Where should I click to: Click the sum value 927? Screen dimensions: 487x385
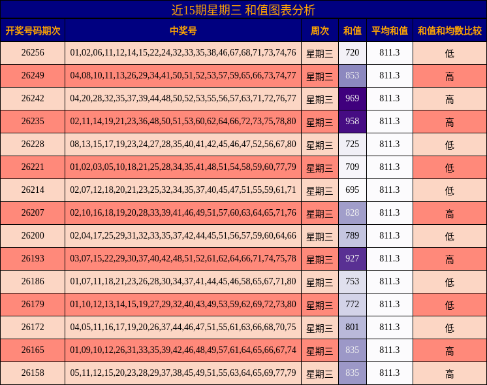coord(353,258)
